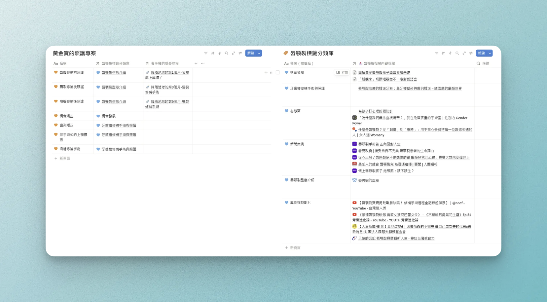This screenshot has height=302, width=547.
Task: Expand dropdown arrow next to 新建 in 黃金寶的照護專案
Action: (x=259, y=53)
